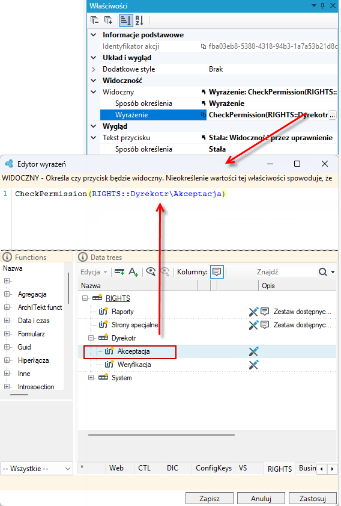341x506 pixels.
Task: Click the Data trees panel info icon
Action: coord(83,257)
